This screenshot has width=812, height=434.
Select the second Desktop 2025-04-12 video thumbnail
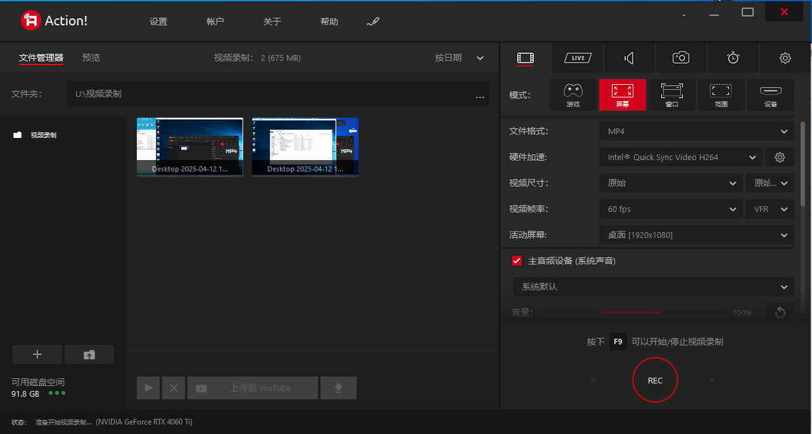[305, 147]
